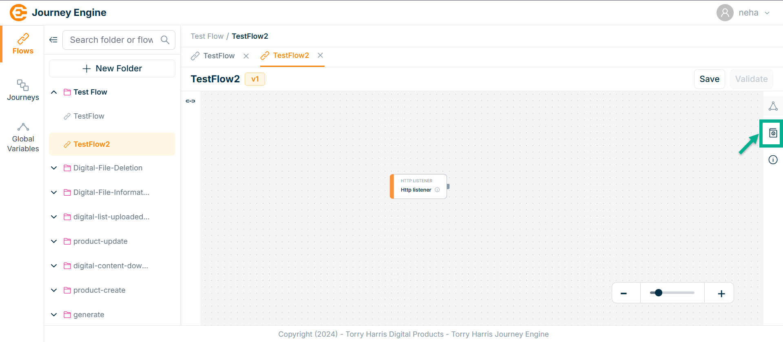
Task: Click the search magnifier icon
Action: pyautogui.click(x=165, y=40)
